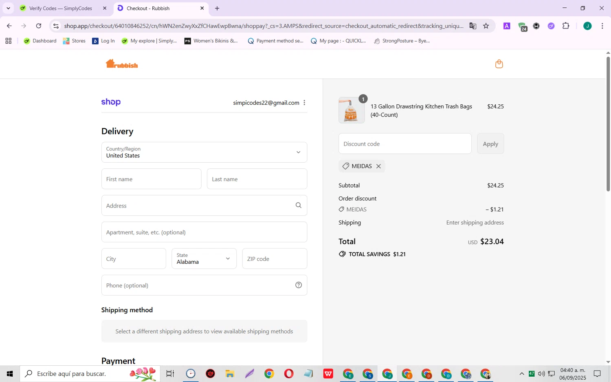Click the purple A extension icon
The width and height of the screenshot is (611, 382).
coord(507,26)
